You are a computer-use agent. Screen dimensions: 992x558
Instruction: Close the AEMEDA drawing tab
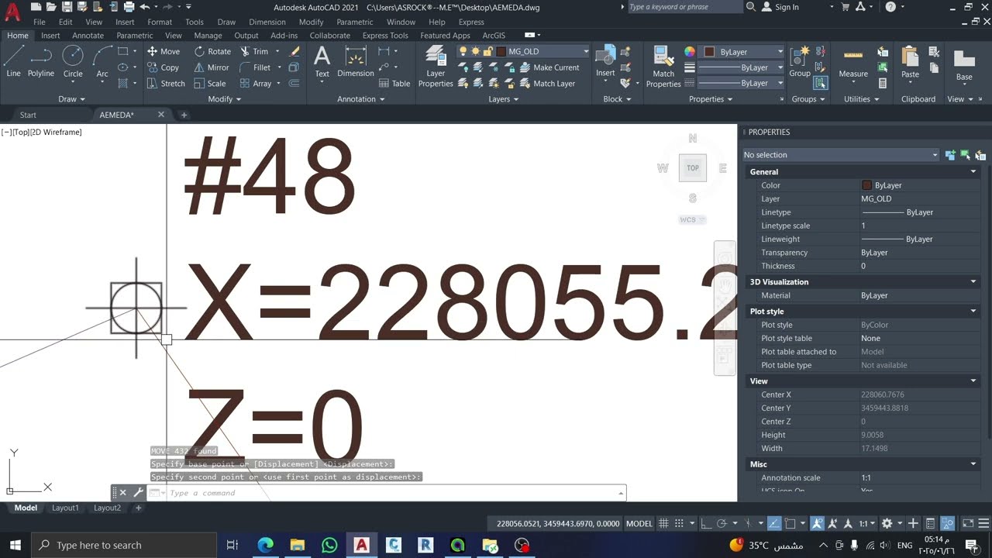tap(161, 115)
